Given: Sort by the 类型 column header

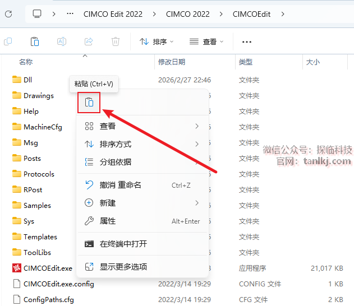Looking at the screenshot, I should tap(245, 62).
